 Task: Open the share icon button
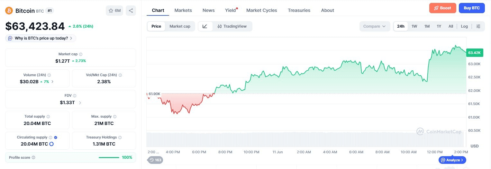131,11
